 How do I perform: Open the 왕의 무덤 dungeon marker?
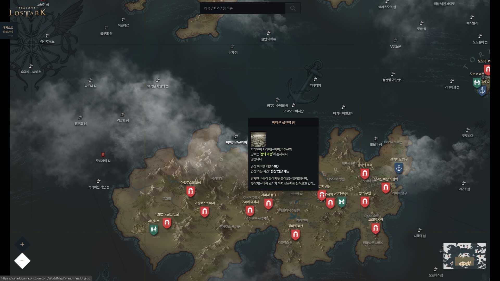(365, 202)
